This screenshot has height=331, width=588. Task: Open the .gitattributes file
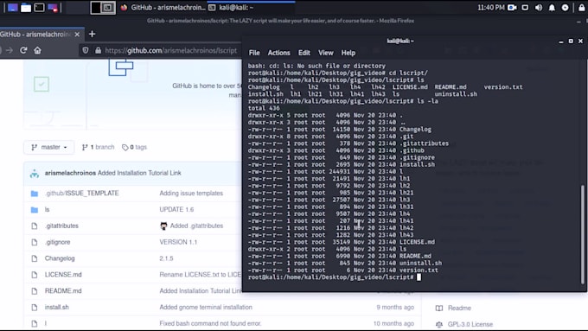[61, 226]
